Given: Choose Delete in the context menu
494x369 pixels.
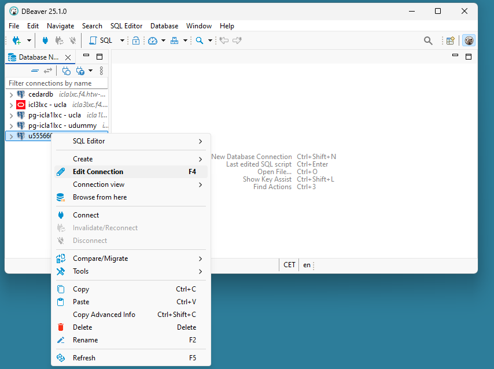Looking at the screenshot, I should [131, 327].
